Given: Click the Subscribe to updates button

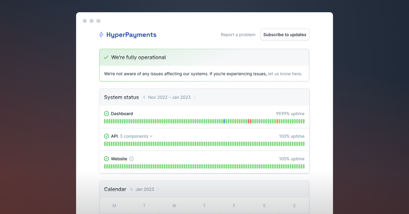Looking at the screenshot, I should pyautogui.click(x=285, y=34).
